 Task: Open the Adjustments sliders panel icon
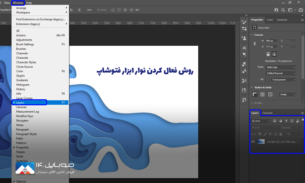pos(244,29)
